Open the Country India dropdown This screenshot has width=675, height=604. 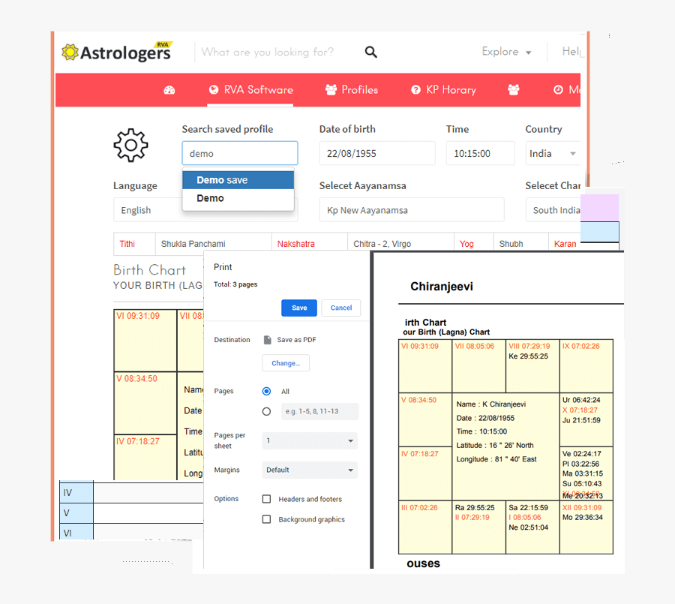pyautogui.click(x=553, y=154)
